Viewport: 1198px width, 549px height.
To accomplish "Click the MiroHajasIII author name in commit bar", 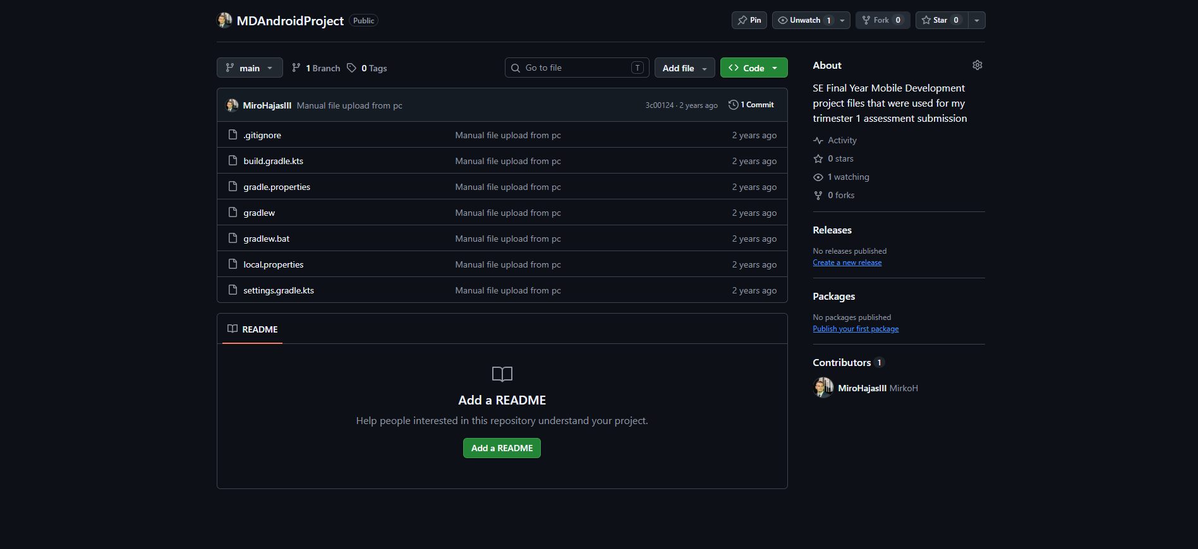I will pyautogui.click(x=267, y=105).
